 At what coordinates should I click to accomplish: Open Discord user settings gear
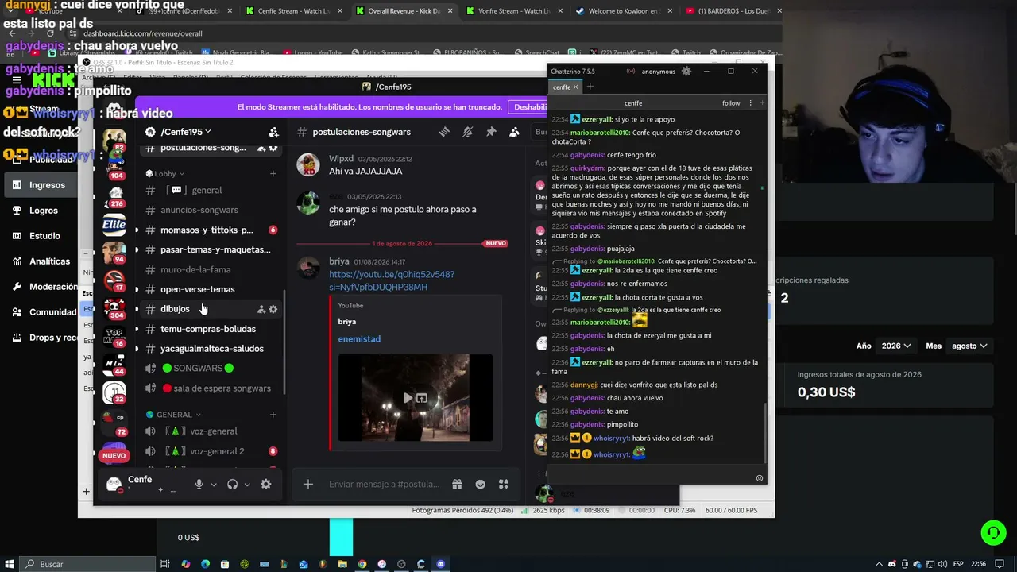(266, 485)
